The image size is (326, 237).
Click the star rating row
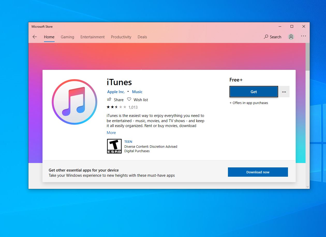pyautogui.click(x=116, y=107)
